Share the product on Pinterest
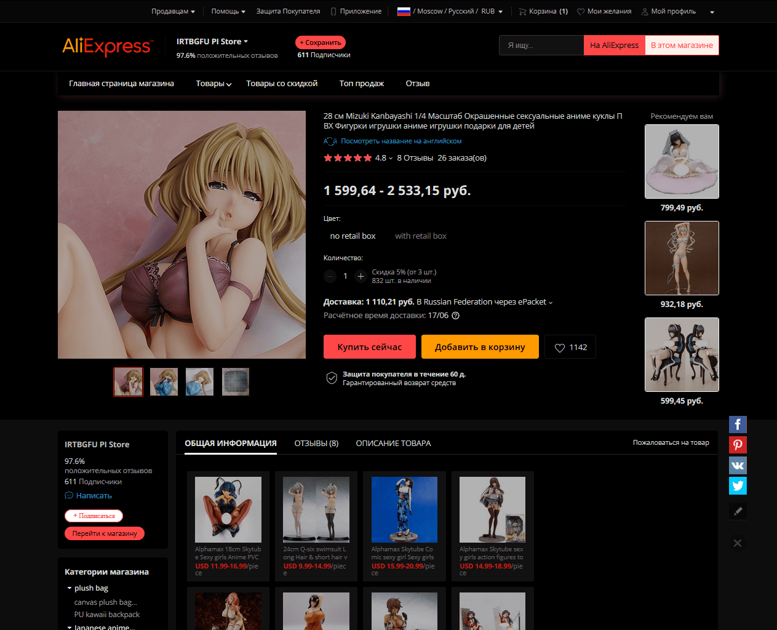Screen dimensions: 777x630 pyautogui.click(x=738, y=444)
